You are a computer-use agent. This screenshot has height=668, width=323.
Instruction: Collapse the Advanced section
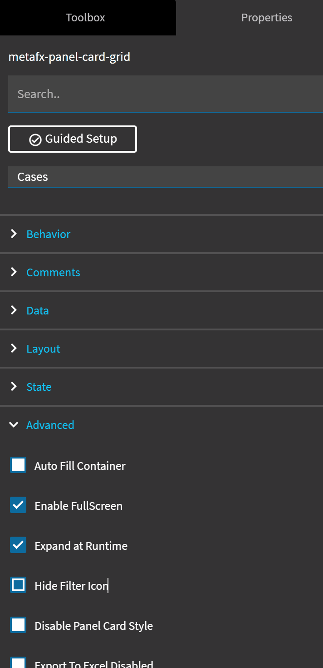click(50, 424)
